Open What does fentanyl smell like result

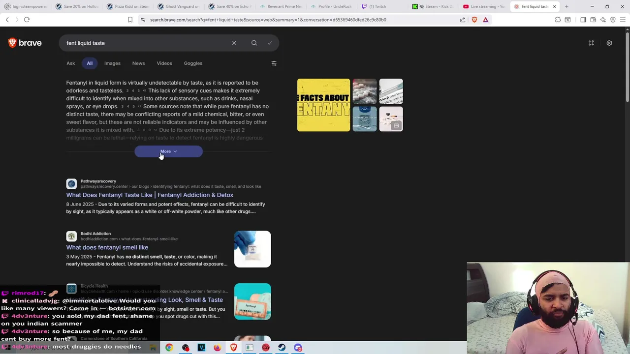point(107,247)
